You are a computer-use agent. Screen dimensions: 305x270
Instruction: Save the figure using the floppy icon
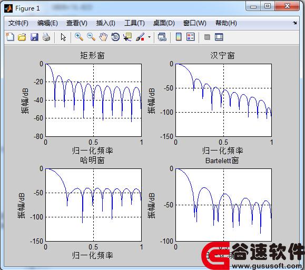point(34,37)
